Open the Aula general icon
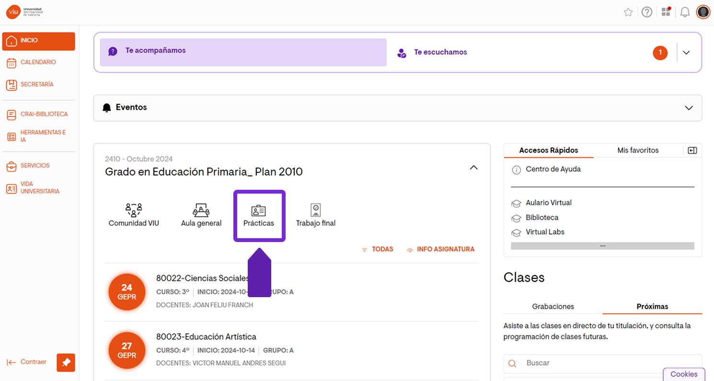 [x=201, y=215]
